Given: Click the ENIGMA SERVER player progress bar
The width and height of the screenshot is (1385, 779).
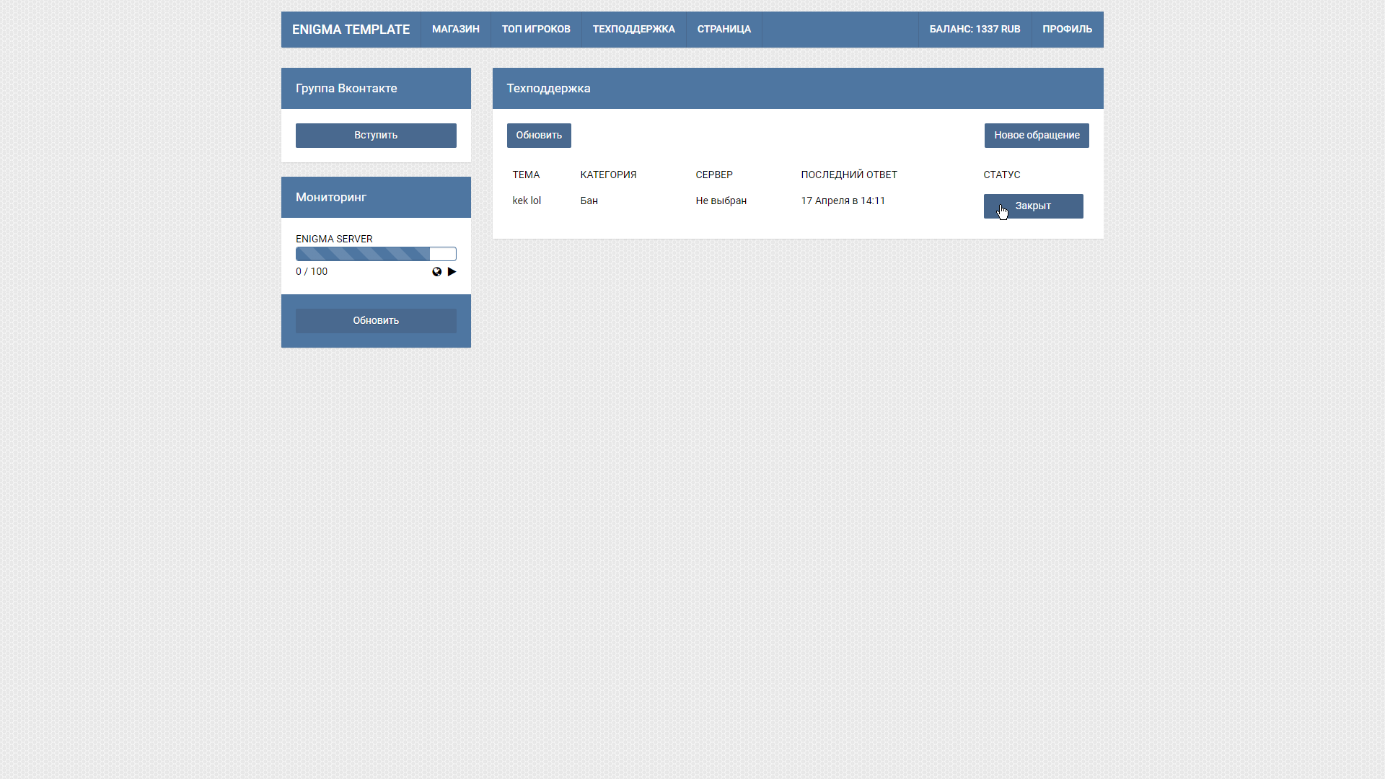Looking at the screenshot, I should click(x=376, y=254).
